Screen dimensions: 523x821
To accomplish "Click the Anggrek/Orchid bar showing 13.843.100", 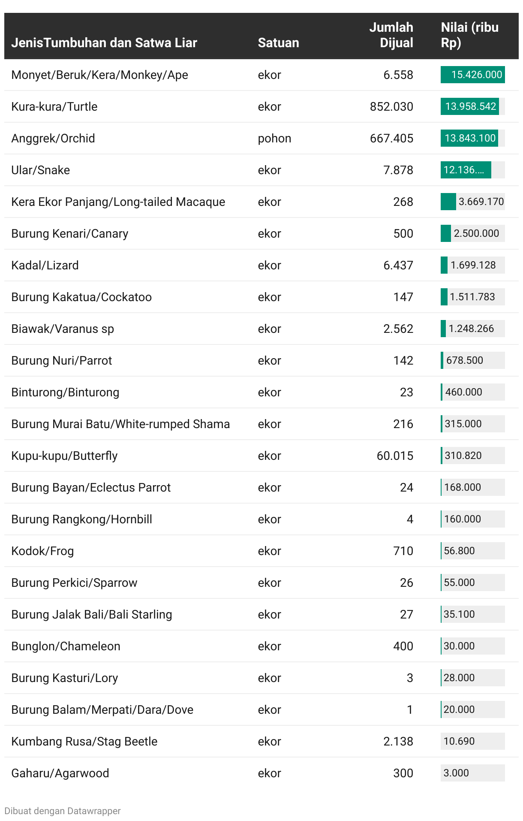I will 469,138.
